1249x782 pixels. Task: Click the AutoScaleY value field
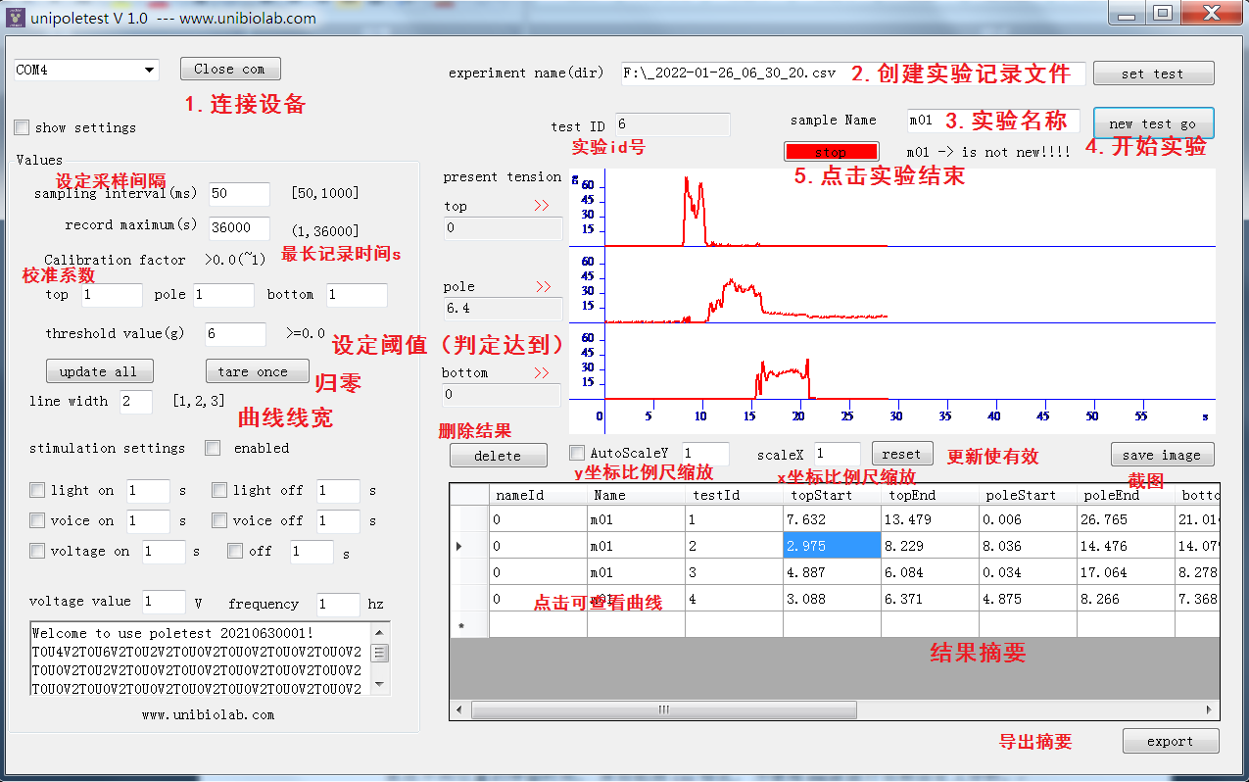[x=705, y=454]
